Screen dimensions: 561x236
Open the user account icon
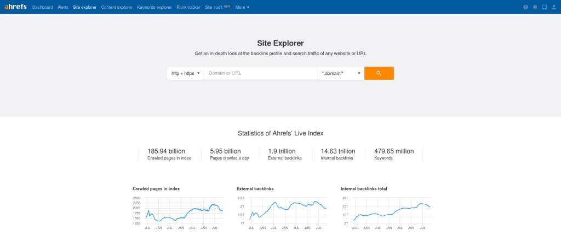click(554, 7)
